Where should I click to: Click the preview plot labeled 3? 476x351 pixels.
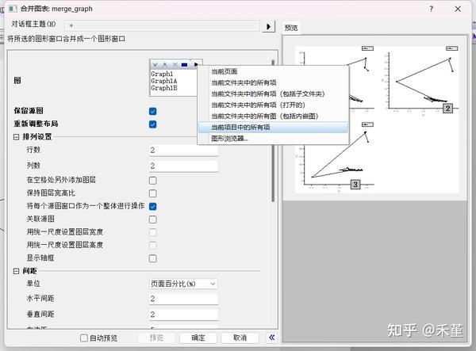coord(336,158)
